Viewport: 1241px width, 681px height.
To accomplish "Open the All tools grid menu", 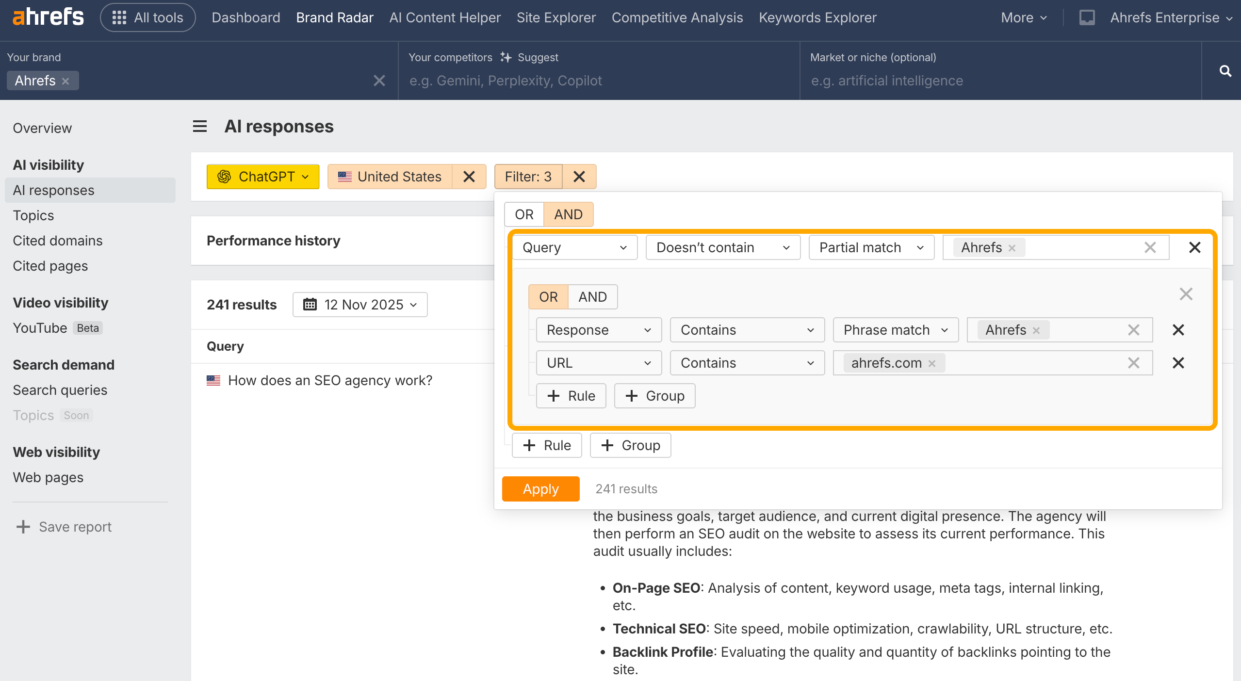I will click(147, 17).
